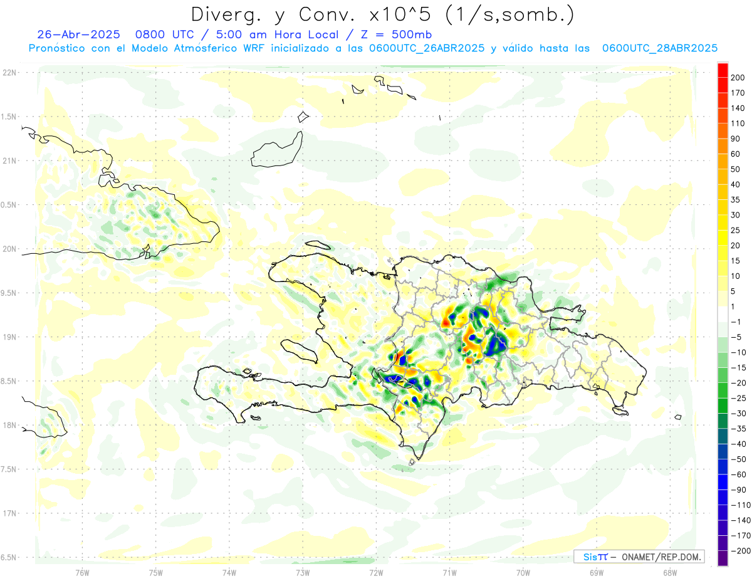The height and width of the screenshot is (581, 752).
Task: Click the '1.5N' latitude label
Action: (x=8, y=117)
